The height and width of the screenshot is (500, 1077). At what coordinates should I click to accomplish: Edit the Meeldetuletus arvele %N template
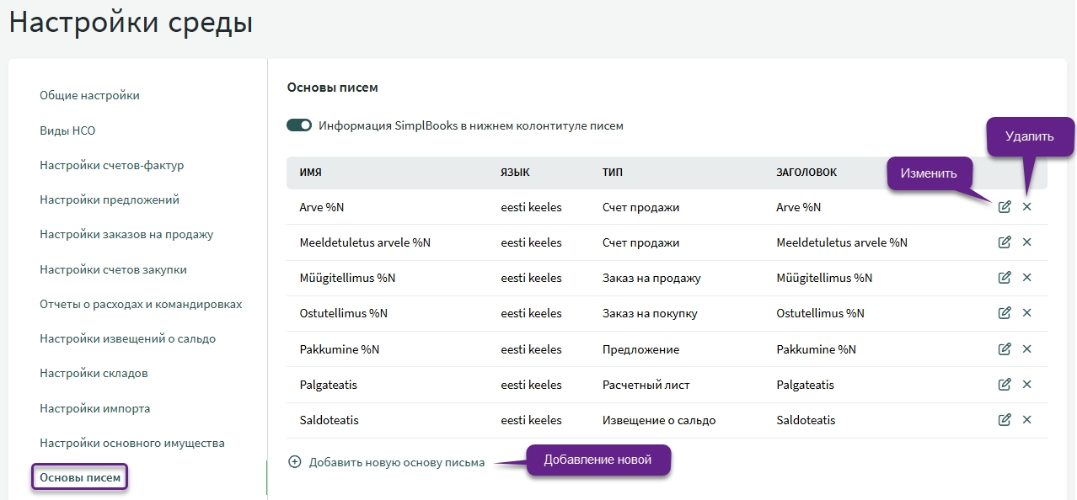[x=1004, y=242]
